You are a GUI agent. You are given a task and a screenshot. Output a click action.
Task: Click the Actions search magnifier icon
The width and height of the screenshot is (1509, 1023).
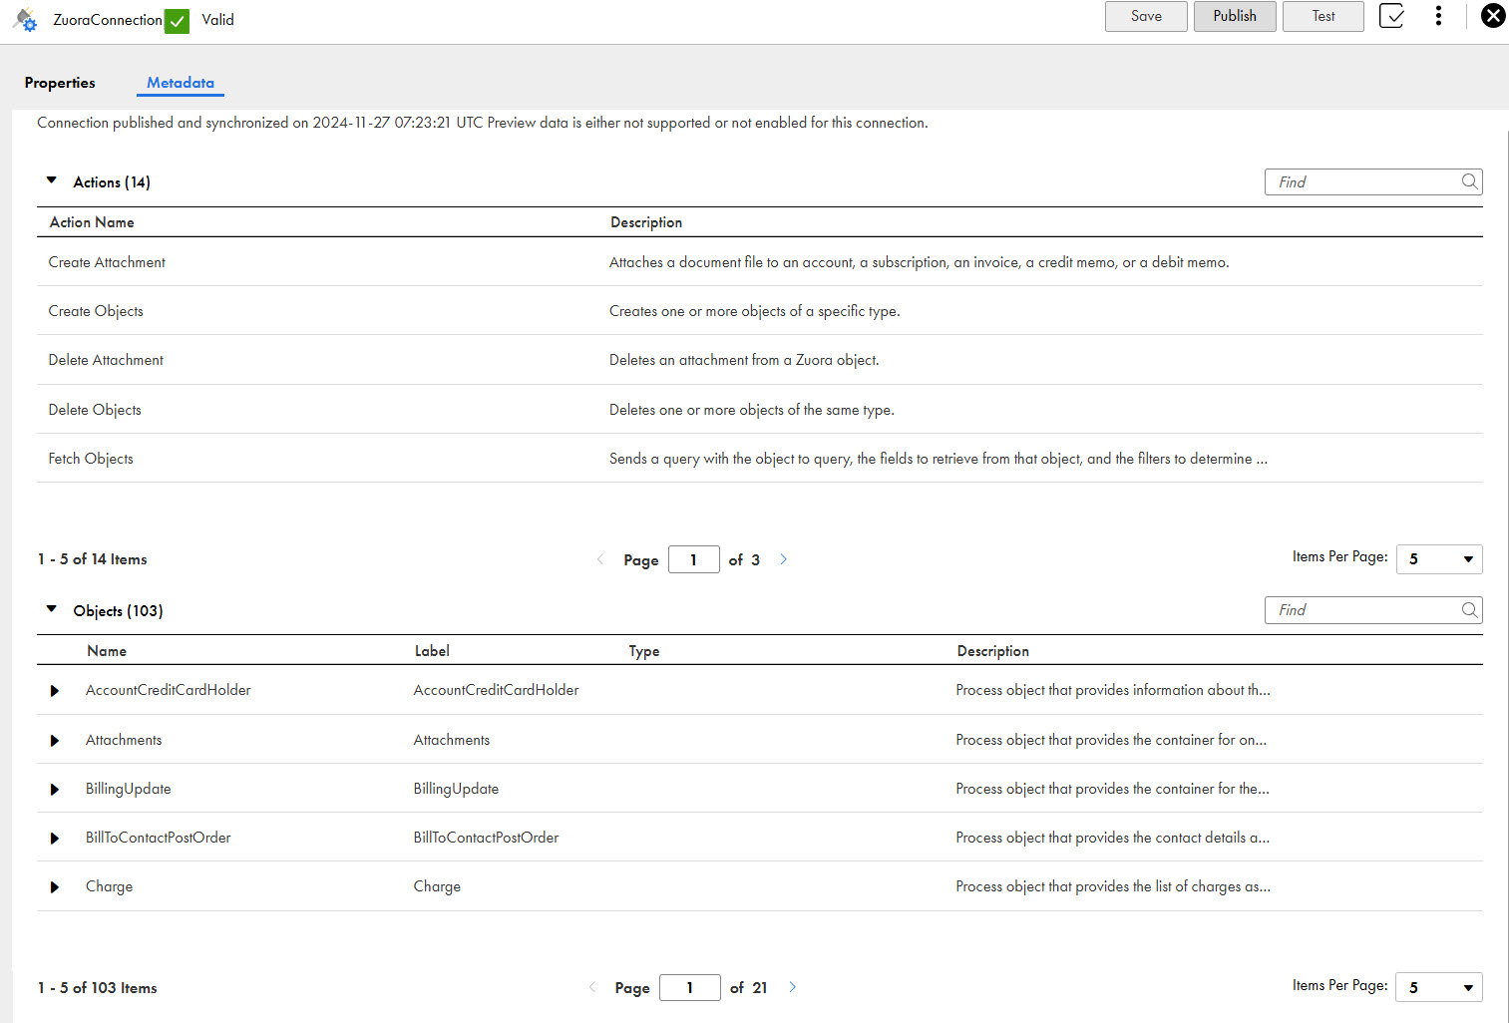click(1469, 181)
